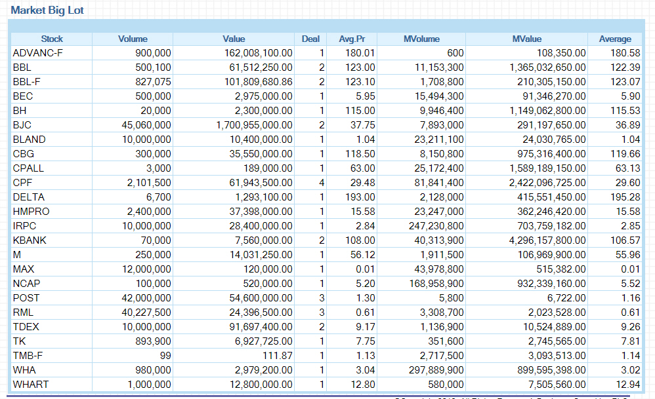The width and height of the screenshot is (655, 399).
Task: Select the CPF stock name
Action: click(x=22, y=183)
